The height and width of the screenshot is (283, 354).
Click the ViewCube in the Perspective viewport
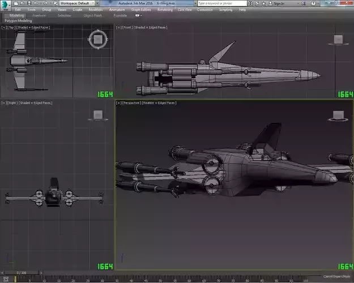point(338,115)
